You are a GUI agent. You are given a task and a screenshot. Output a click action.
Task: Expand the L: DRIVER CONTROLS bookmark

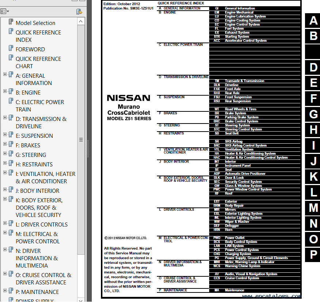coord(5,223)
